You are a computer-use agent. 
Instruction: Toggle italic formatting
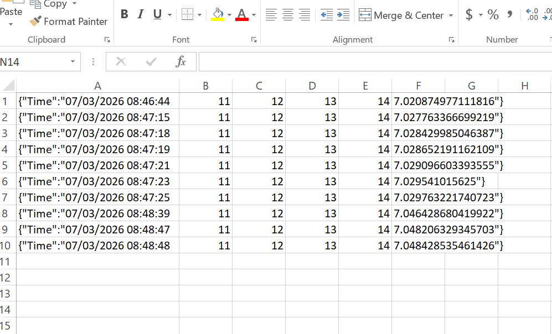coord(141,15)
